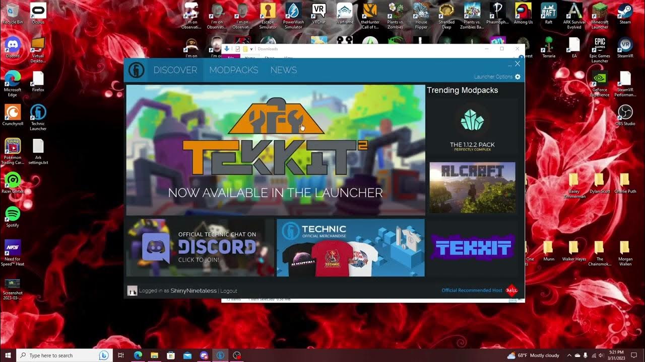Image resolution: width=645 pixels, height=362 pixels.
Task: Select the VRChat desktop icon
Action: click(318, 14)
